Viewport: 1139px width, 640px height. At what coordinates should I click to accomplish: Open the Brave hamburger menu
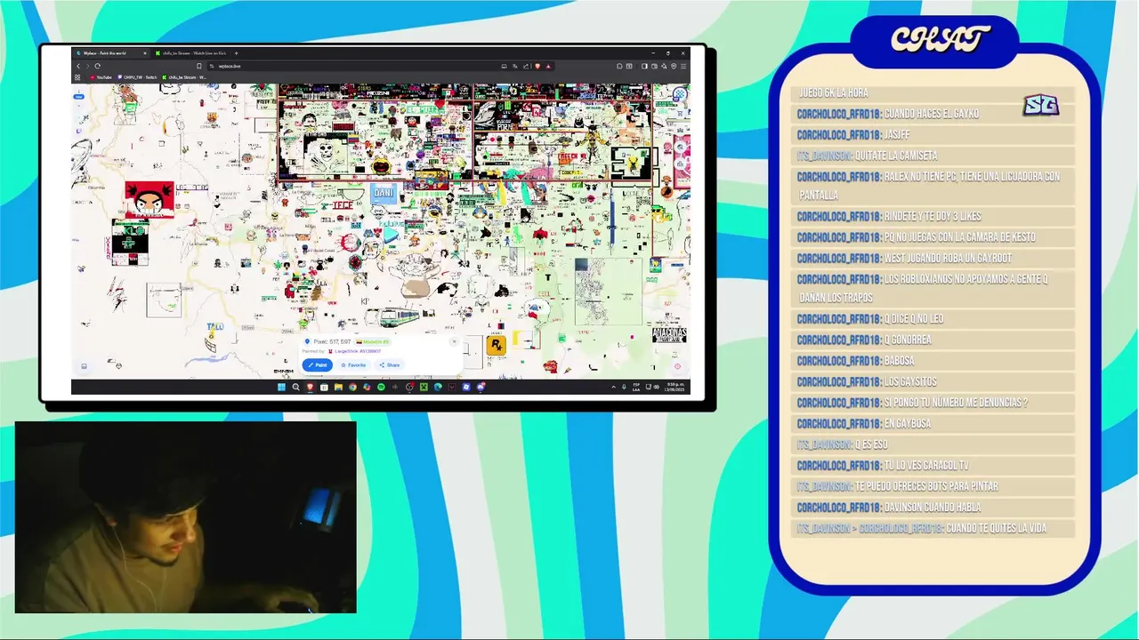pos(683,66)
